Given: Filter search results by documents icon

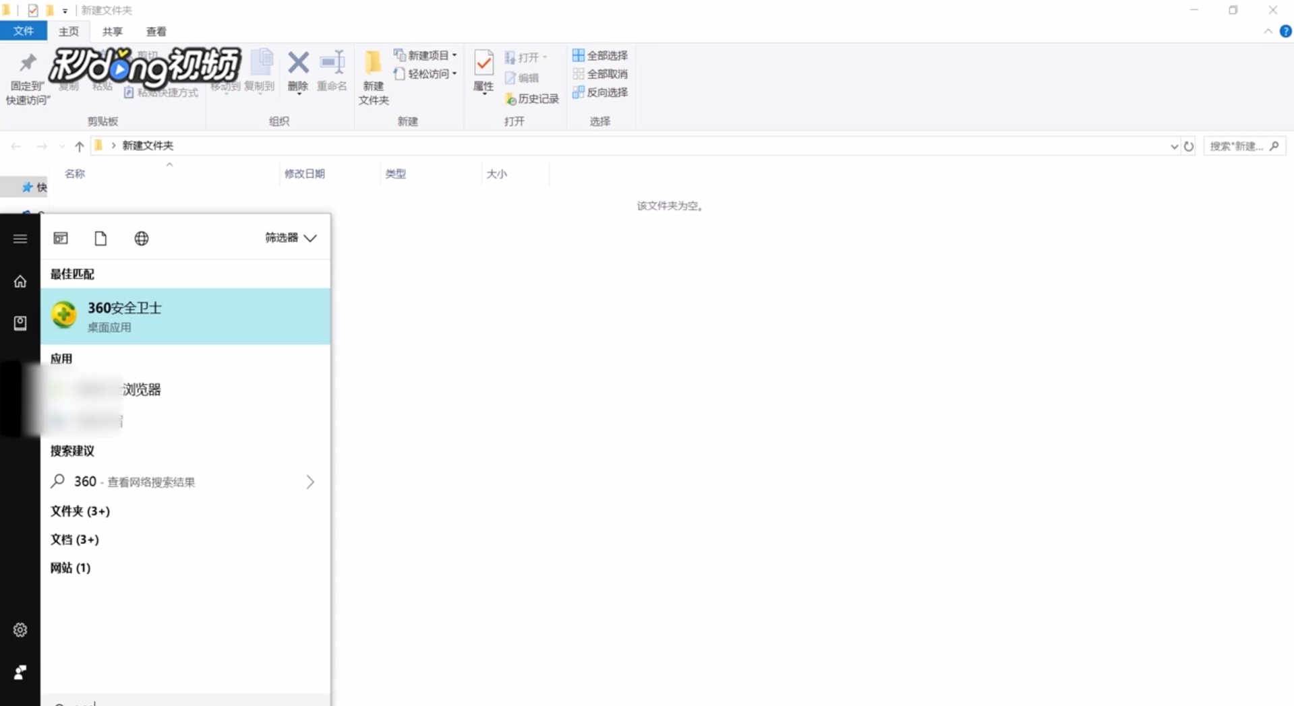Looking at the screenshot, I should coord(100,238).
